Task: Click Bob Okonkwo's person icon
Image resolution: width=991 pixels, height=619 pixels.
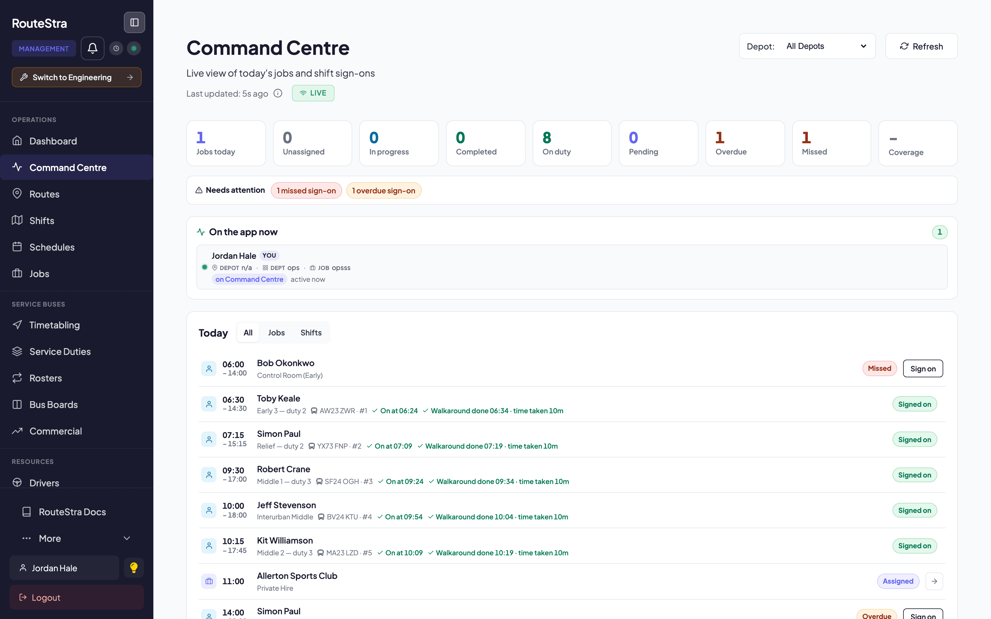Action: pos(209,368)
